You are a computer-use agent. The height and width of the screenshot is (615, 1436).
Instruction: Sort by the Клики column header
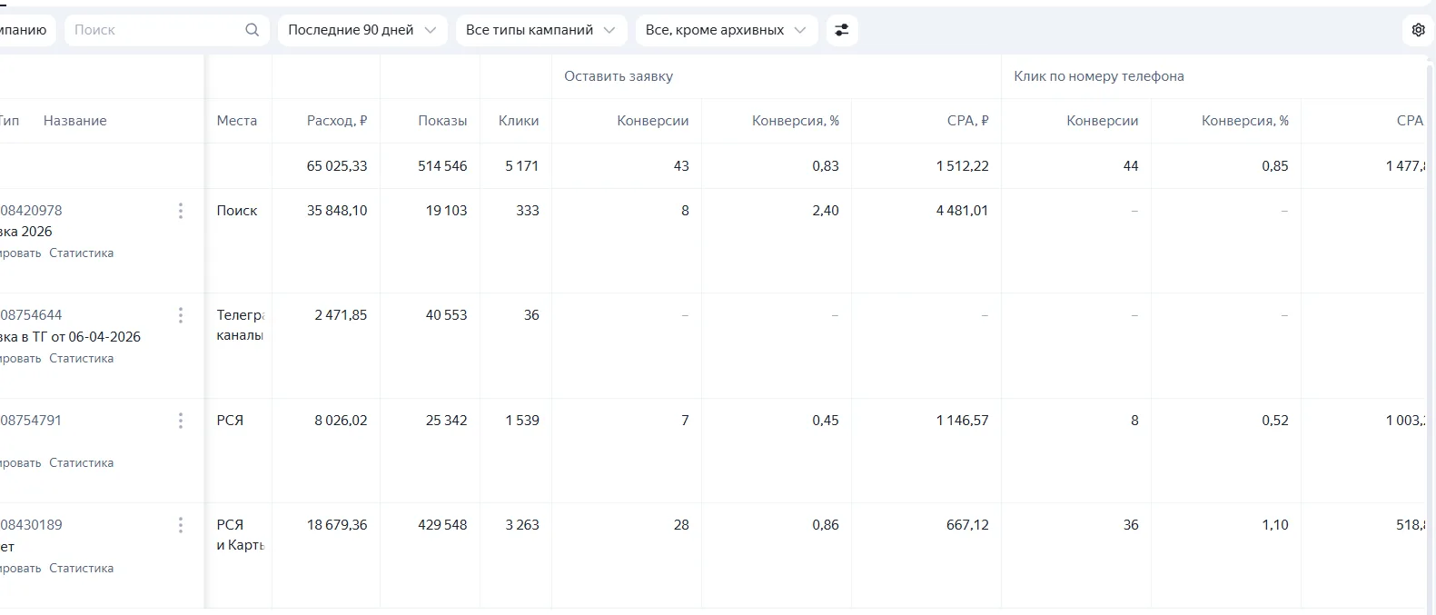click(x=519, y=121)
